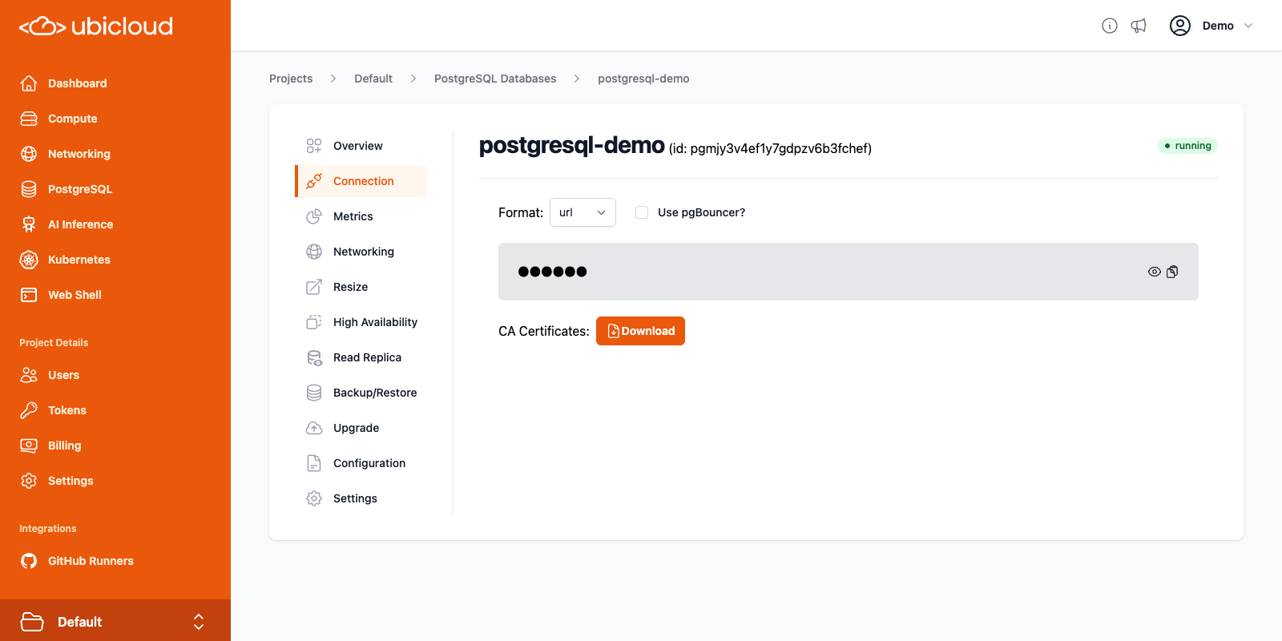Click the user avatar icon

pyautogui.click(x=1180, y=26)
